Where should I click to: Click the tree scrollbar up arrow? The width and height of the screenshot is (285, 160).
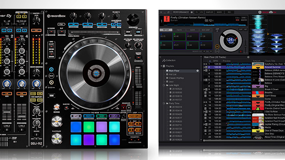tap(201, 57)
